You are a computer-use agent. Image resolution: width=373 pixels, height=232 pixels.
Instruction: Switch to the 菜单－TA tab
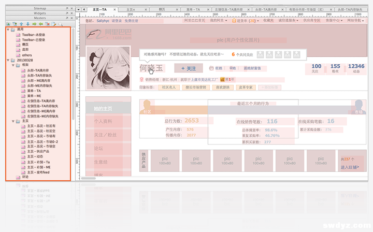click(194, 9)
